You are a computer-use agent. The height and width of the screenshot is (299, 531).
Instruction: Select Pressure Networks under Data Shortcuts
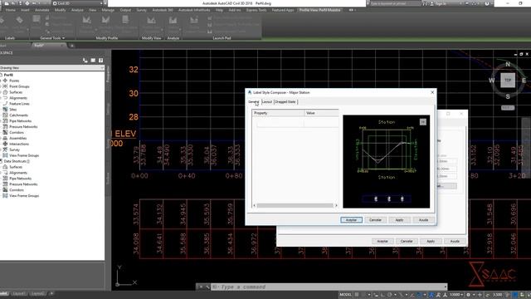[x=23, y=184]
